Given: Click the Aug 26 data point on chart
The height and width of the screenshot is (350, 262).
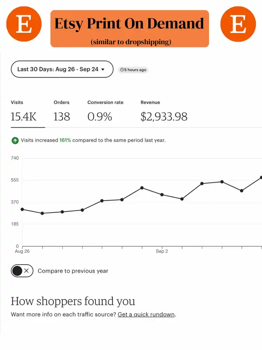Looking at the screenshot, I should click(x=22, y=209).
